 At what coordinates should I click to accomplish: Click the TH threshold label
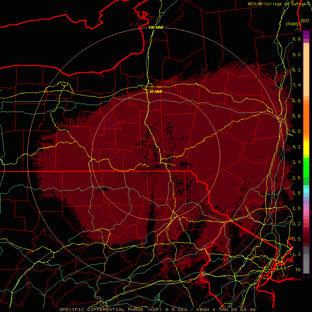click(x=298, y=270)
